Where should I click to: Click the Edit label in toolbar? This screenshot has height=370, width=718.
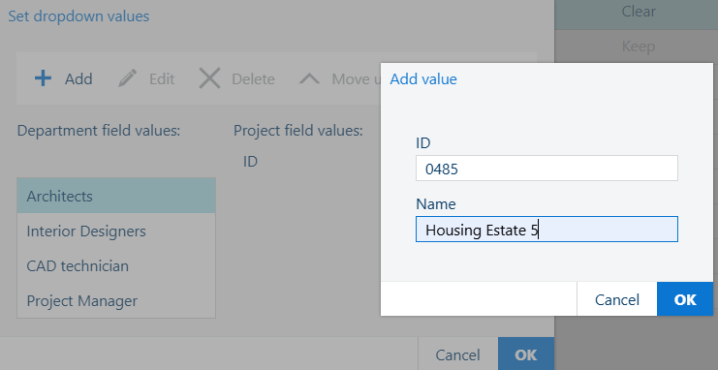coord(162,78)
